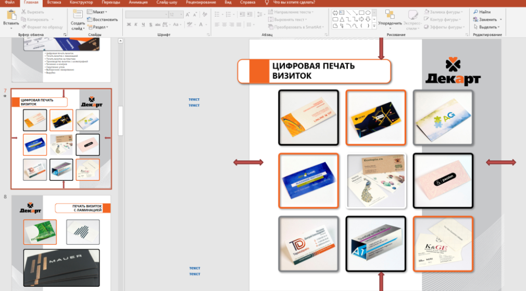Switch to the Анимация tab
Screen dimensions: 526x291
pos(138,3)
